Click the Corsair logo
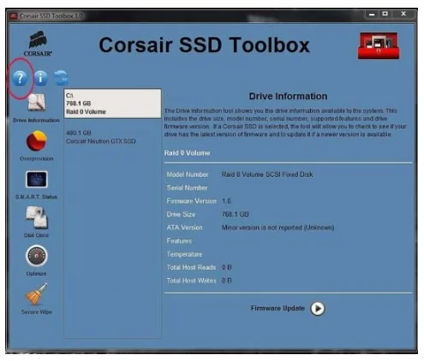This screenshot has height=361, width=424. coord(38,44)
